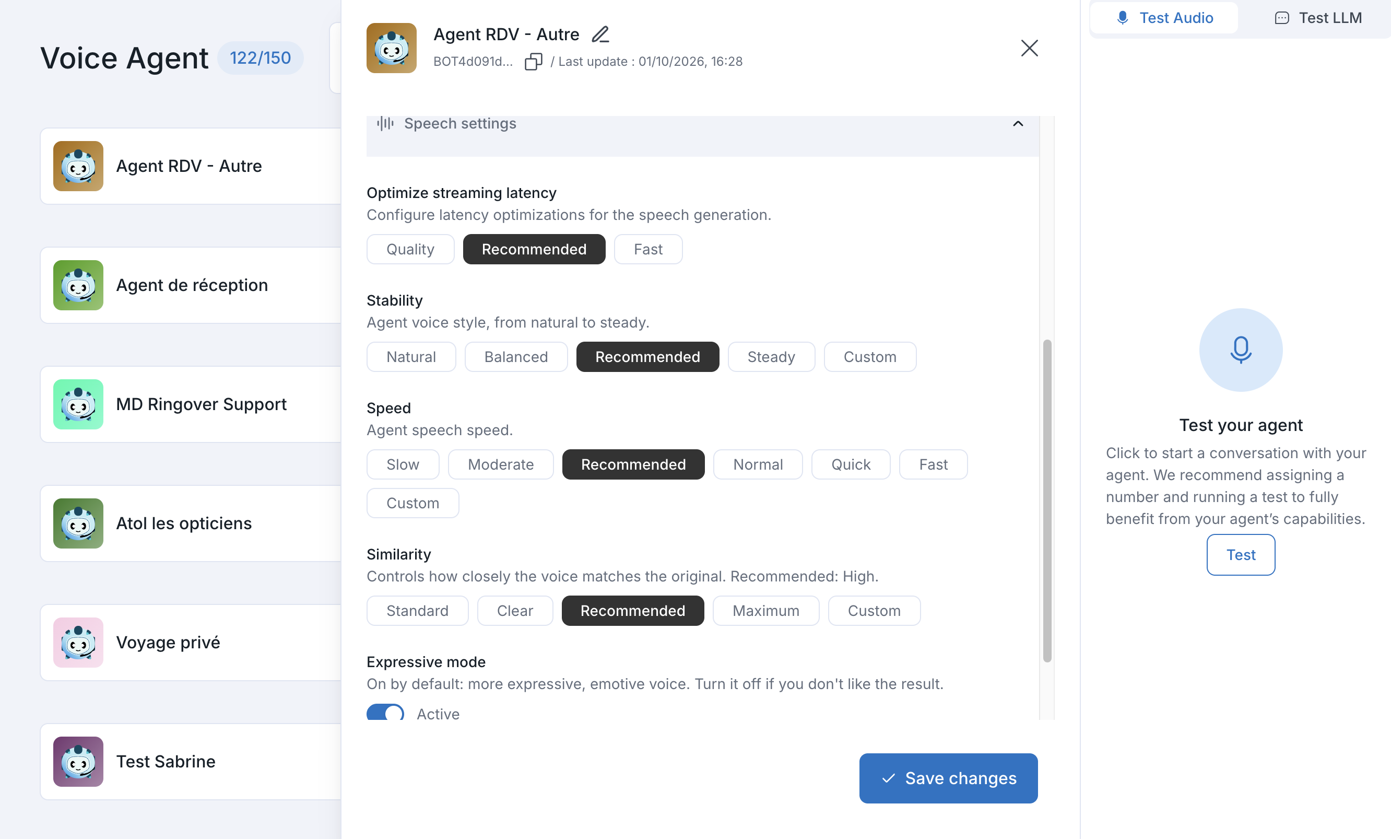The width and height of the screenshot is (1391, 839).
Task: Close the agent editing panel
Action: pos(1029,48)
